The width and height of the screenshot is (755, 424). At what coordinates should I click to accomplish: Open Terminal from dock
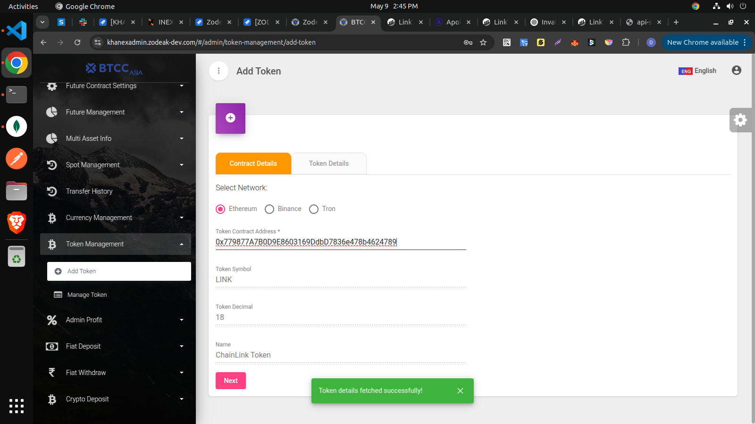click(17, 95)
